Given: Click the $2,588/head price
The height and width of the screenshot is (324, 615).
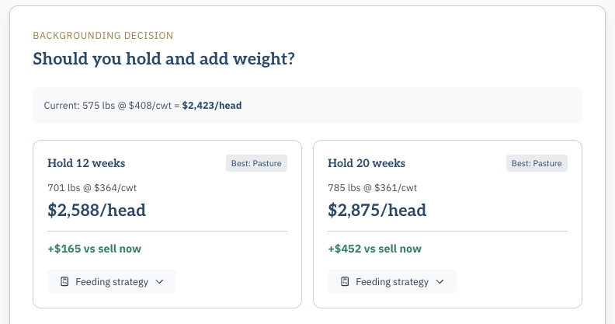Looking at the screenshot, I should pos(96,210).
